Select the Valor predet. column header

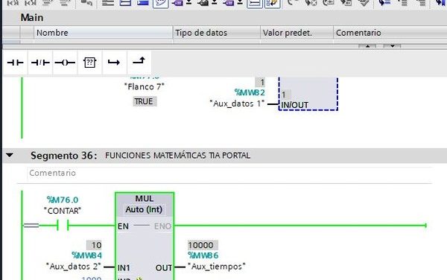pyautogui.click(x=297, y=33)
